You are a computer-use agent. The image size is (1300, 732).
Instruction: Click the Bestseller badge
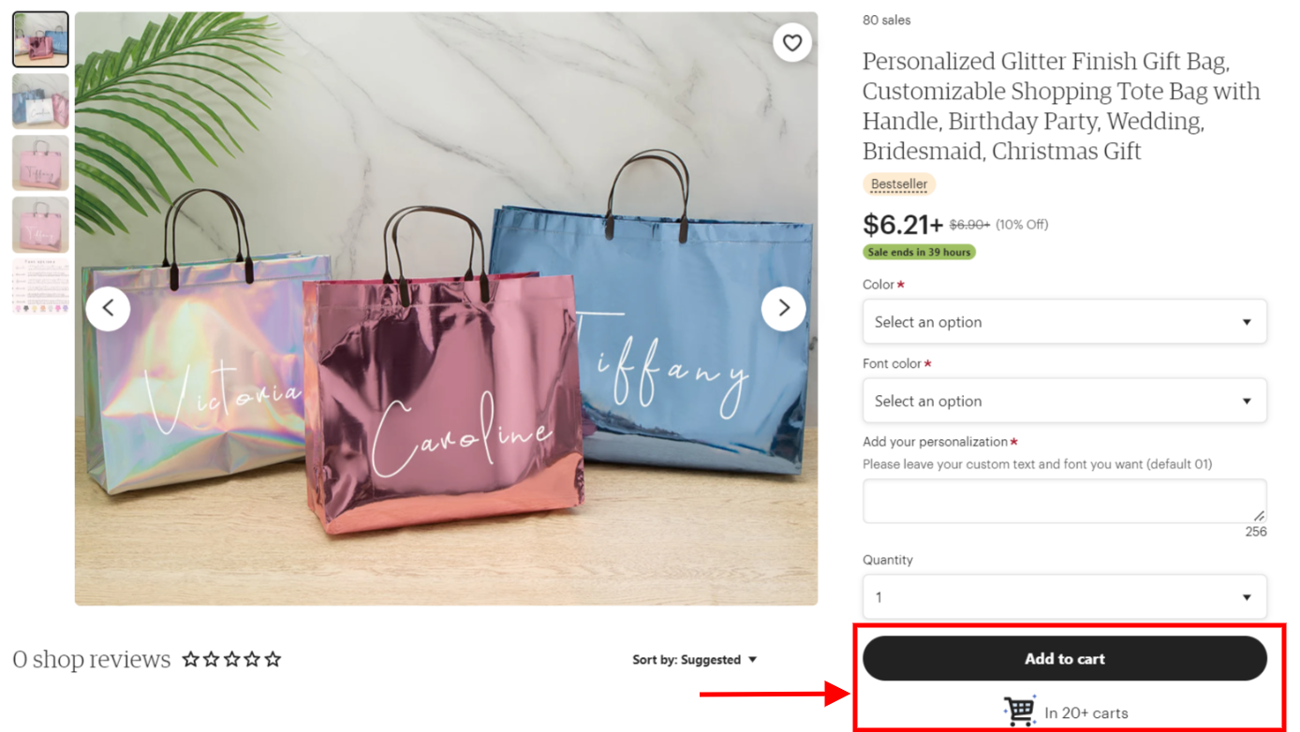899,184
